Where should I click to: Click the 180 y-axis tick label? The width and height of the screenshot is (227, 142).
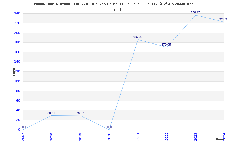point(17,42)
